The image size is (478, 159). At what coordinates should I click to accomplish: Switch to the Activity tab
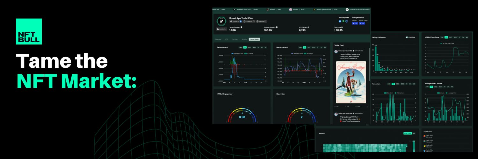pyautogui.click(x=244, y=39)
